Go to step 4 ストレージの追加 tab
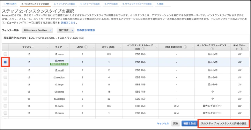 (x=90, y=4)
